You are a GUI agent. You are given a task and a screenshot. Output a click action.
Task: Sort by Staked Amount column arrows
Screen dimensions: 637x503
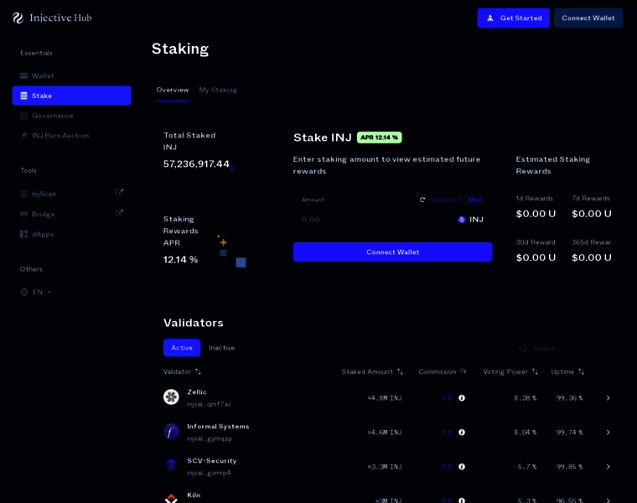click(400, 371)
